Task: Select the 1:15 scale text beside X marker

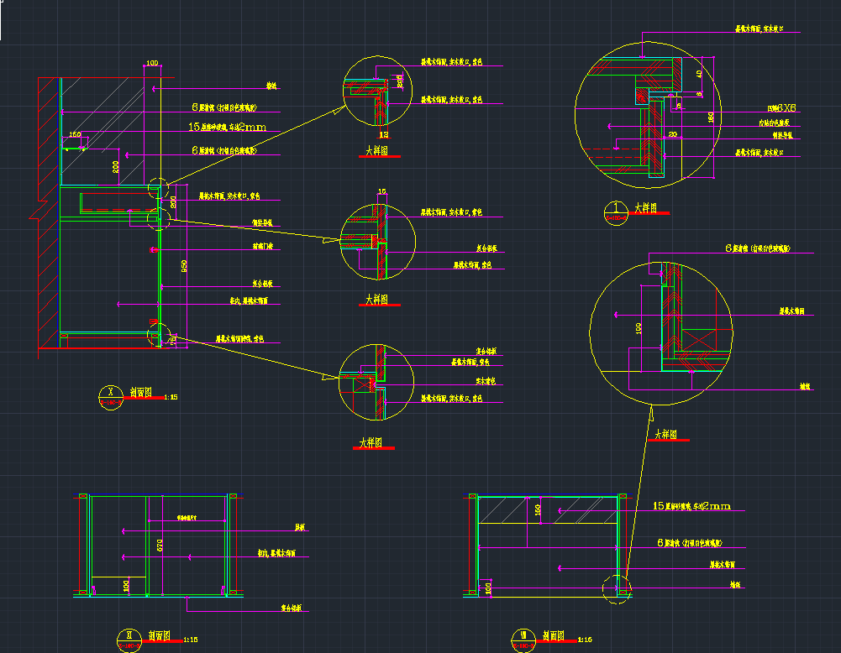Action: coord(171,397)
